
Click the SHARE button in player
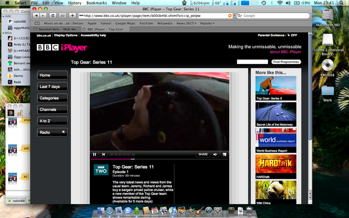click(203, 154)
